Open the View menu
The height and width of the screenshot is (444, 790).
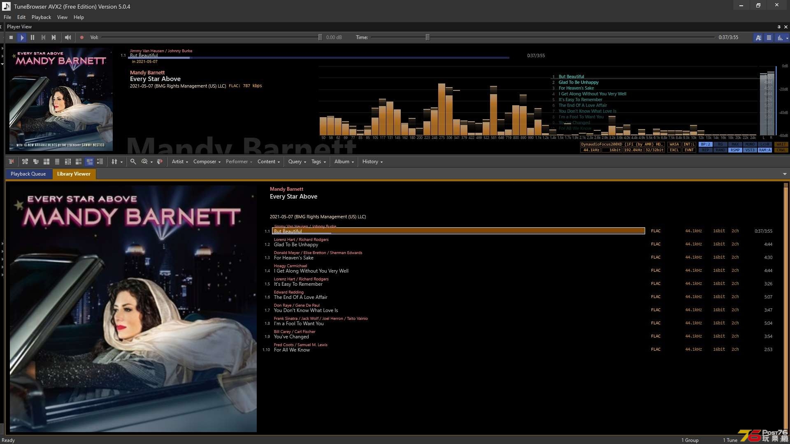click(62, 17)
